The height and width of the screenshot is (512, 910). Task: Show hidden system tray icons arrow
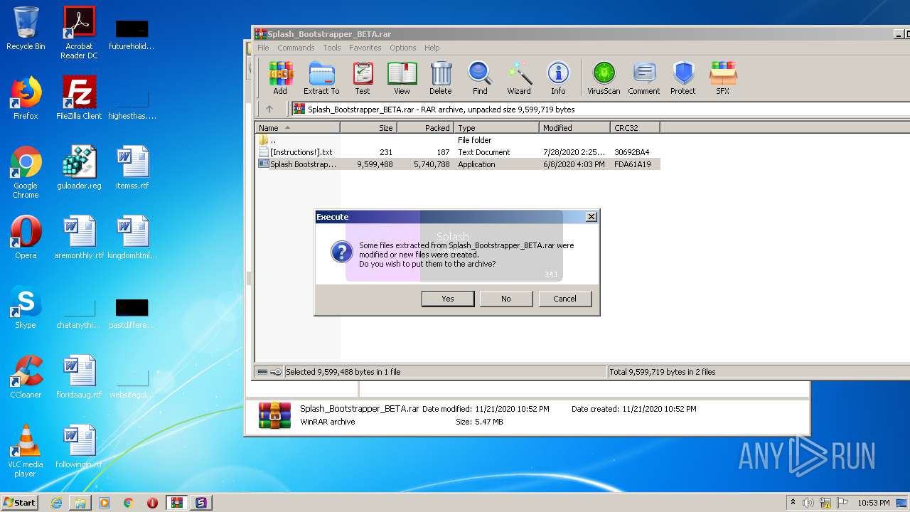[x=793, y=503]
